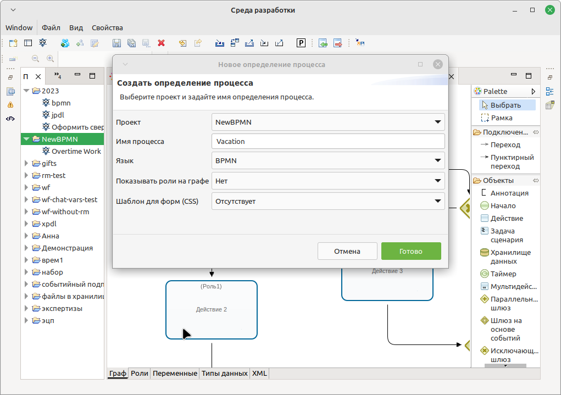Open the Файл menu
The width and height of the screenshot is (561, 395).
click(51, 27)
